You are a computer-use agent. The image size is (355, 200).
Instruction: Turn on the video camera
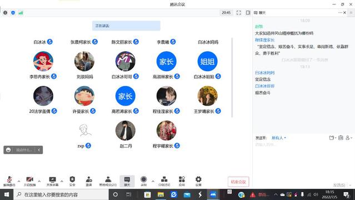click(29, 181)
